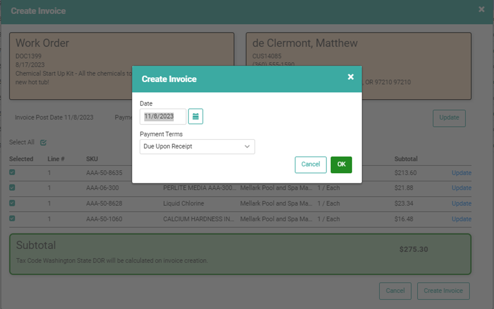The width and height of the screenshot is (494, 309).
Task: Expand the Payment Terms dropdown
Action: point(197,146)
